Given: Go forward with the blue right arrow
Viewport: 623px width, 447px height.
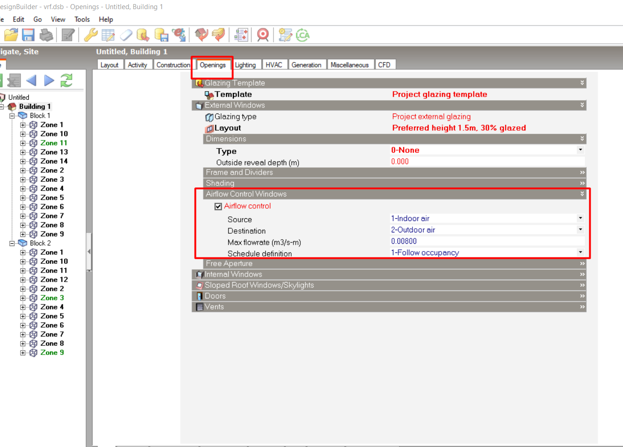Looking at the screenshot, I should click(x=49, y=81).
